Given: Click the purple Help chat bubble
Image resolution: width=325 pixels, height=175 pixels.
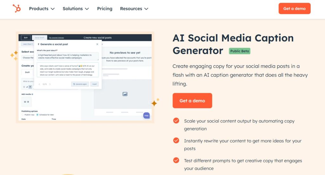Looking at the screenshot, I should pyautogui.click(x=146, y=116).
